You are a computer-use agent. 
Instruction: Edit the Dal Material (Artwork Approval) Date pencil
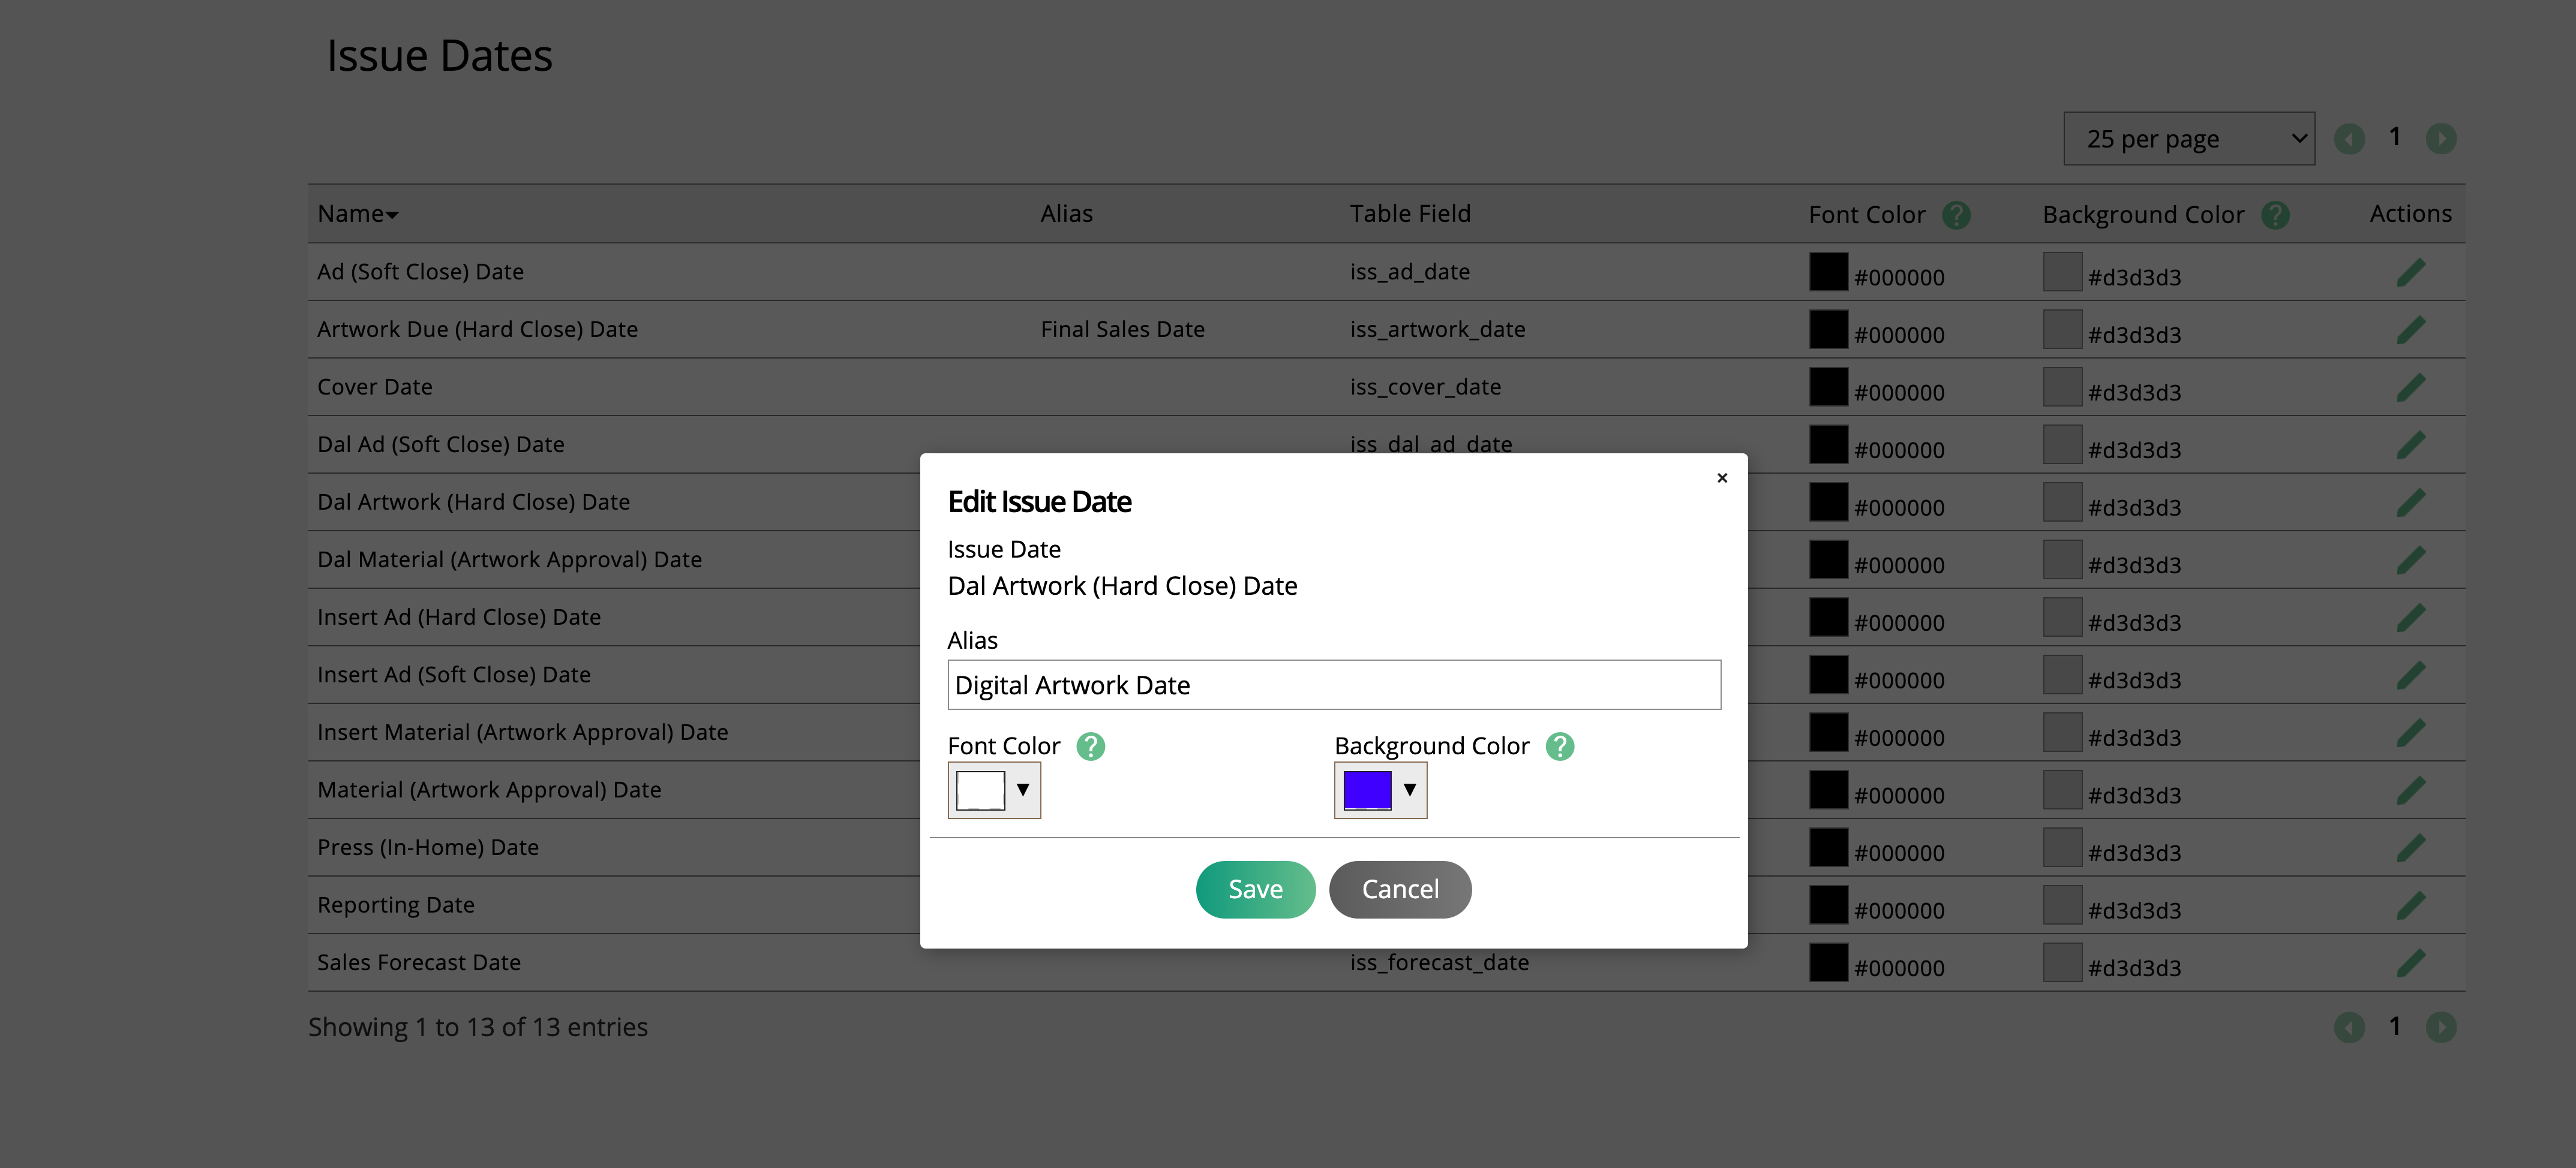pyautogui.click(x=2410, y=559)
